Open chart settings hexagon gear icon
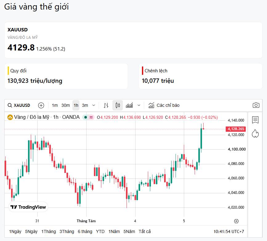The height and width of the screenshot is (241, 267). pyautogui.click(x=236, y=221)
